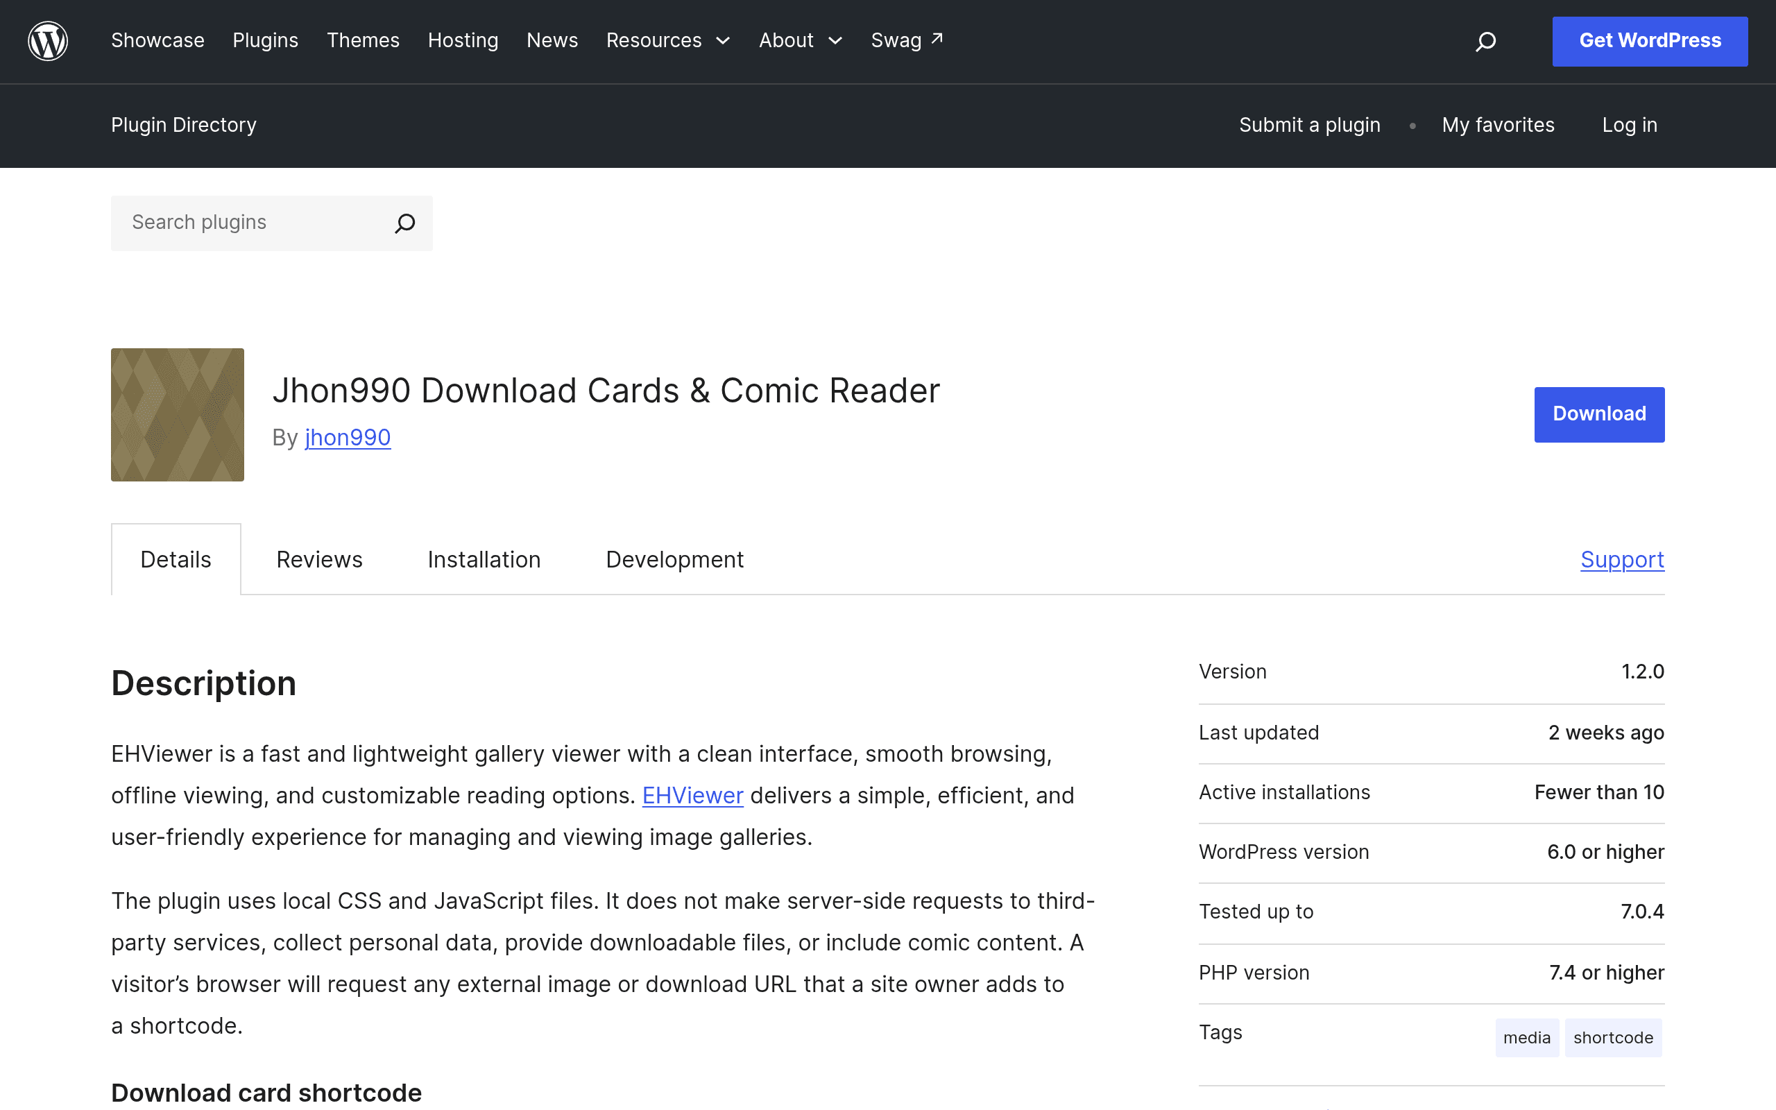Screen dimensions: 1776x1110
Task: Open the Showcase menu item
Action: 157,40
